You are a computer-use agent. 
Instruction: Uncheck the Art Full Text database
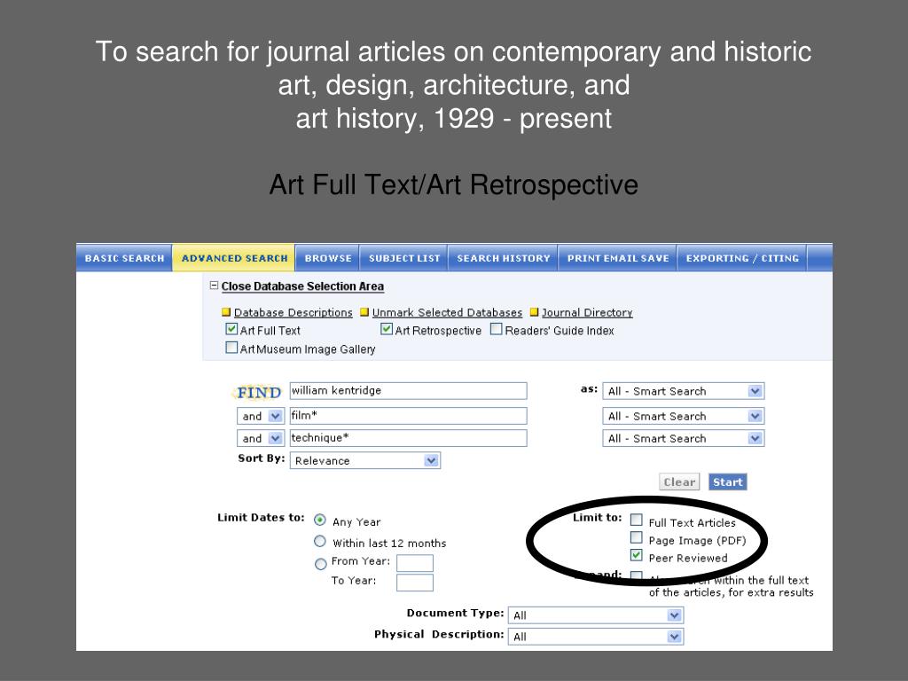pyautogui.click(x=231, y=330)
